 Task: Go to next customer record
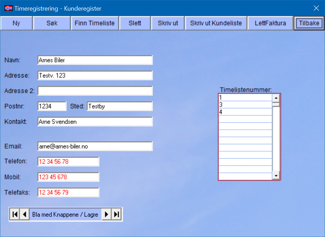coord(107,214)
